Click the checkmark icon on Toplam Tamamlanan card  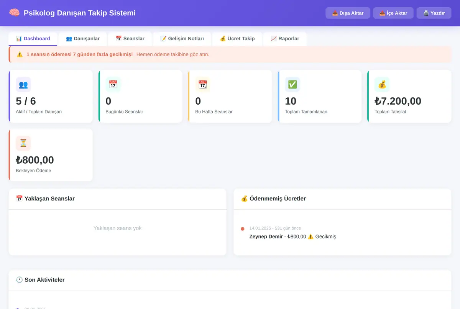pyautogui.click(x=292, y=84)
